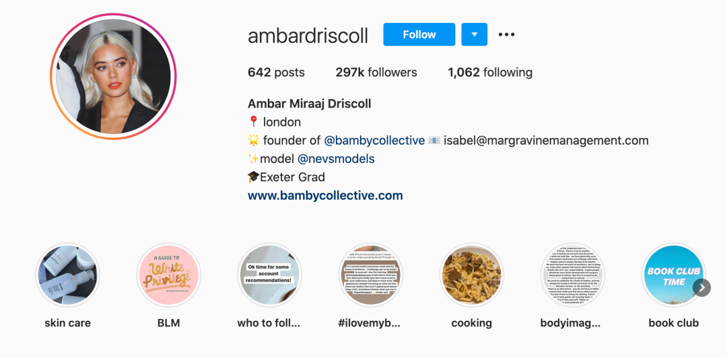Select the 642 posts count
The image size is (727, 358).
(276, 73)
